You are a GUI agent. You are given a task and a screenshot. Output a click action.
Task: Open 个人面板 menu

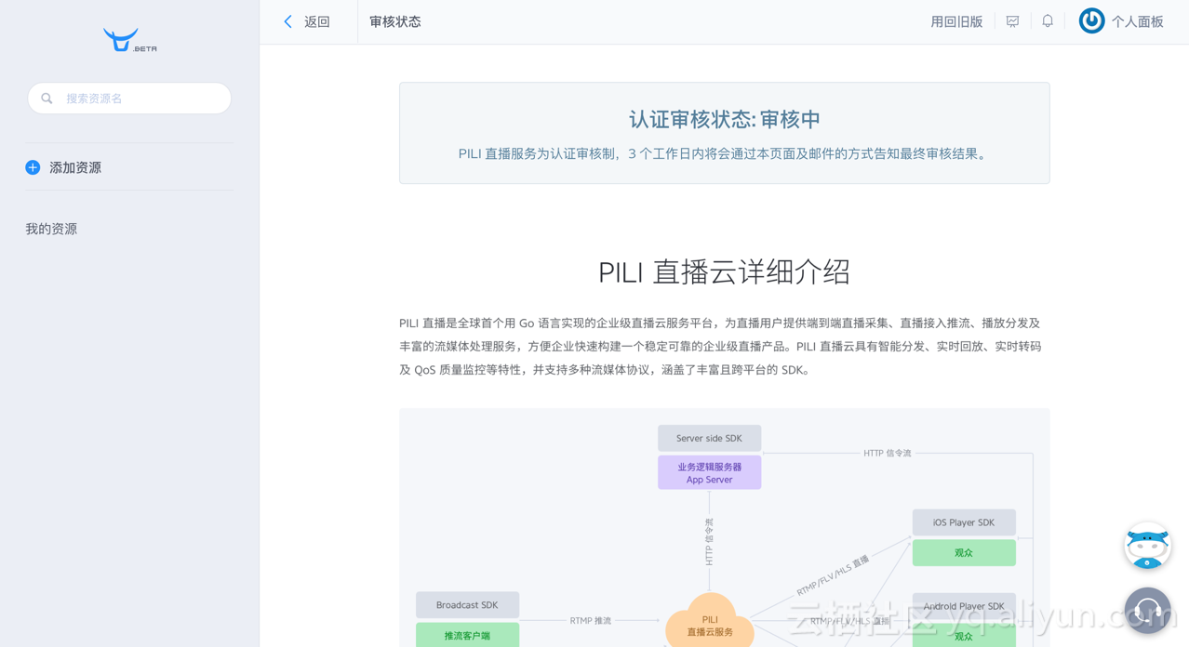[x=1137, y=21]
